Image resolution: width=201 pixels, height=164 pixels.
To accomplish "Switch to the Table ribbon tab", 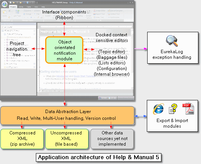I will pos(29,7).
